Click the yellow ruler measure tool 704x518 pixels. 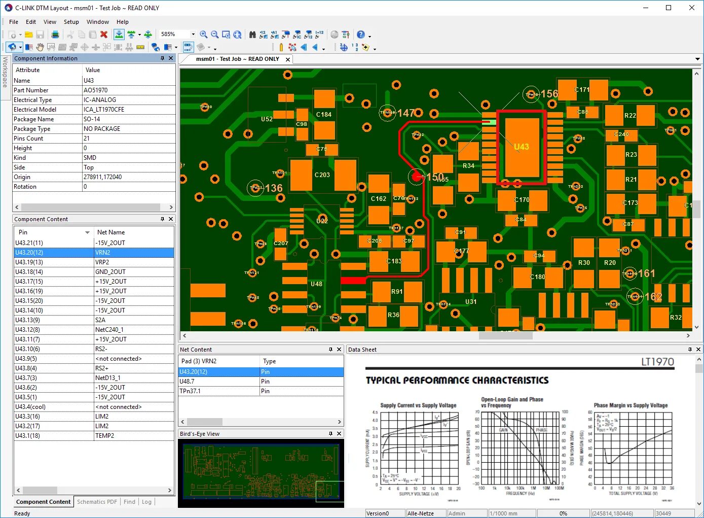pyautogui.click(x=140, y=47)
